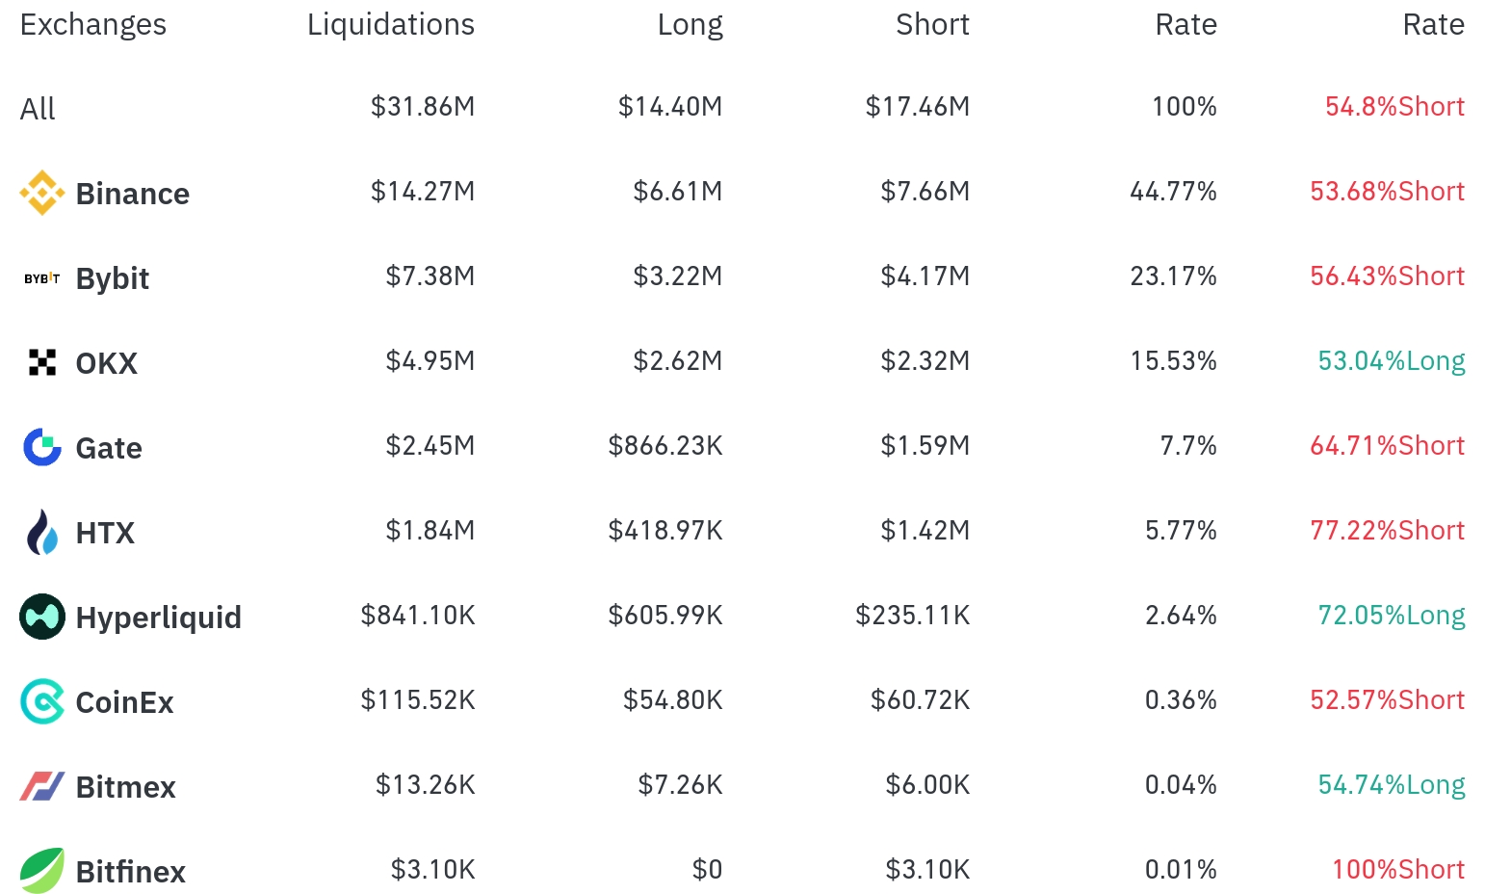Sort by the Liquidations column header
This screenshot has height=894, width=1485.
tap(391, 24)
